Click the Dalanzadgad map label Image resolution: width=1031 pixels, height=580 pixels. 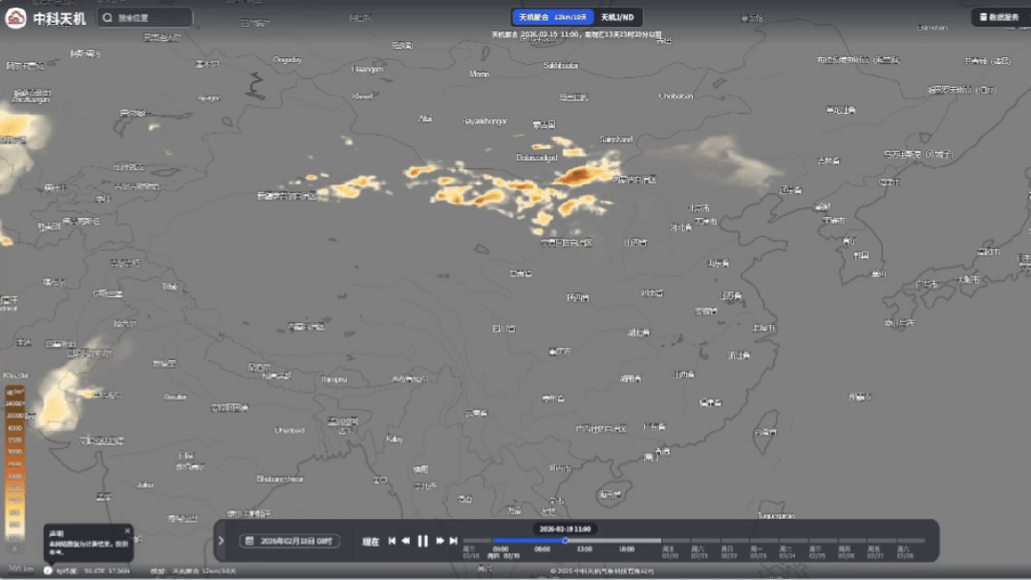pyautogui.click(x=537, y=158)
